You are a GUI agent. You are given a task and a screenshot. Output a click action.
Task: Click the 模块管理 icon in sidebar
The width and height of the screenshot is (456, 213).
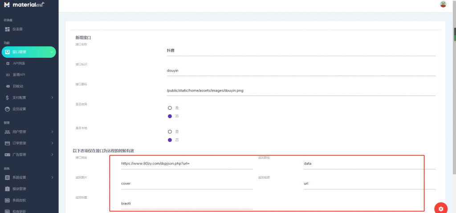[x=8, y=189]
